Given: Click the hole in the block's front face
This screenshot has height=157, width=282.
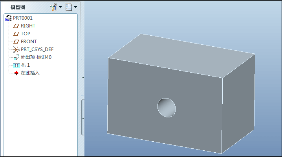Looking at the screenshot, I should point(167,108).
